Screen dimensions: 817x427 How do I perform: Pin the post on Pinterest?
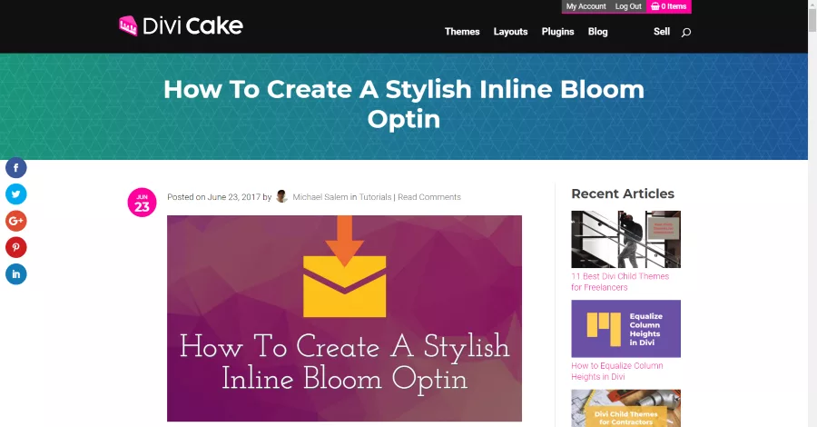point(16,247)
